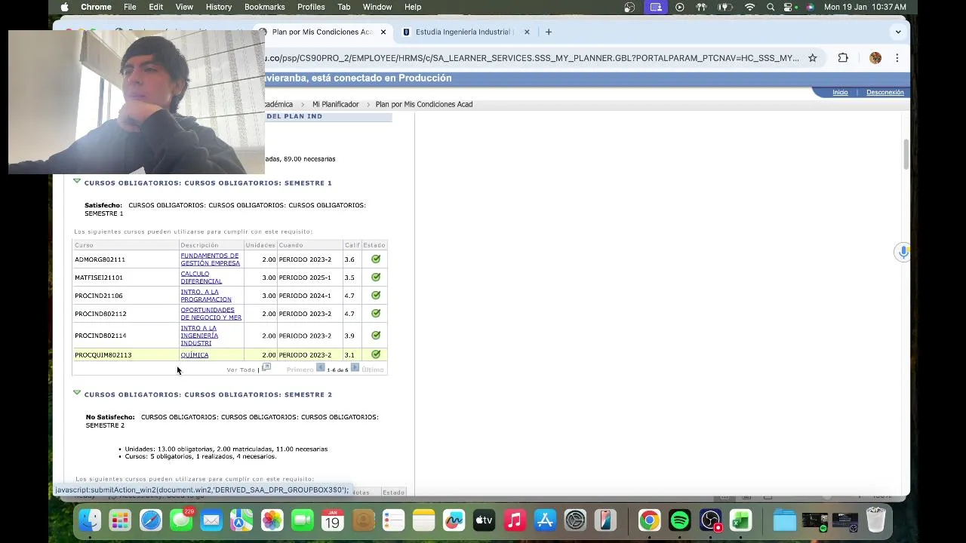966x543 pixels.
Task: Click the Curso column header
Action: 84,245
